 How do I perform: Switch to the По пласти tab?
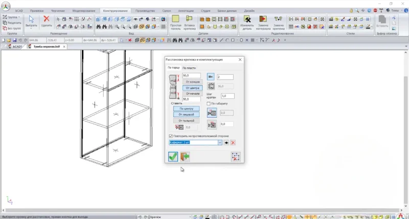(189, 68)
